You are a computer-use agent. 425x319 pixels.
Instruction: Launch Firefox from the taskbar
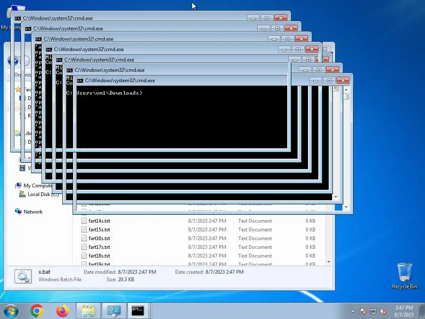point(63,311)
